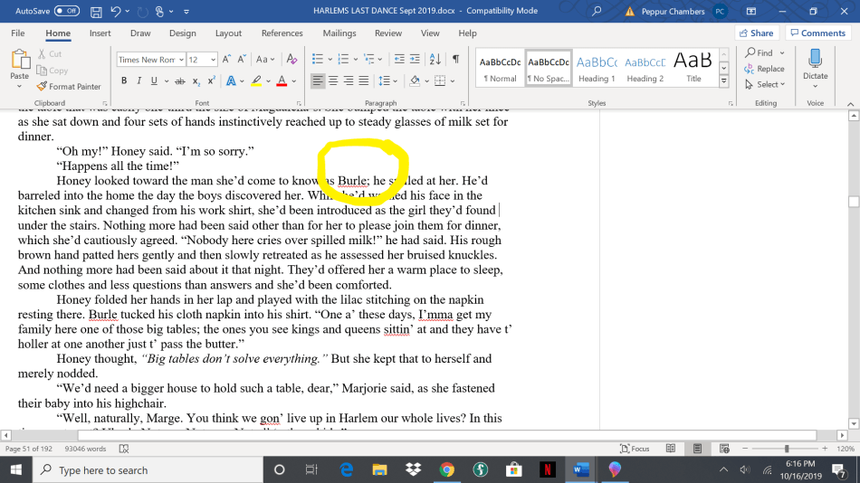The image size is (860, 483).
Task: Go to the References tab
Action: tap(282, 33)
